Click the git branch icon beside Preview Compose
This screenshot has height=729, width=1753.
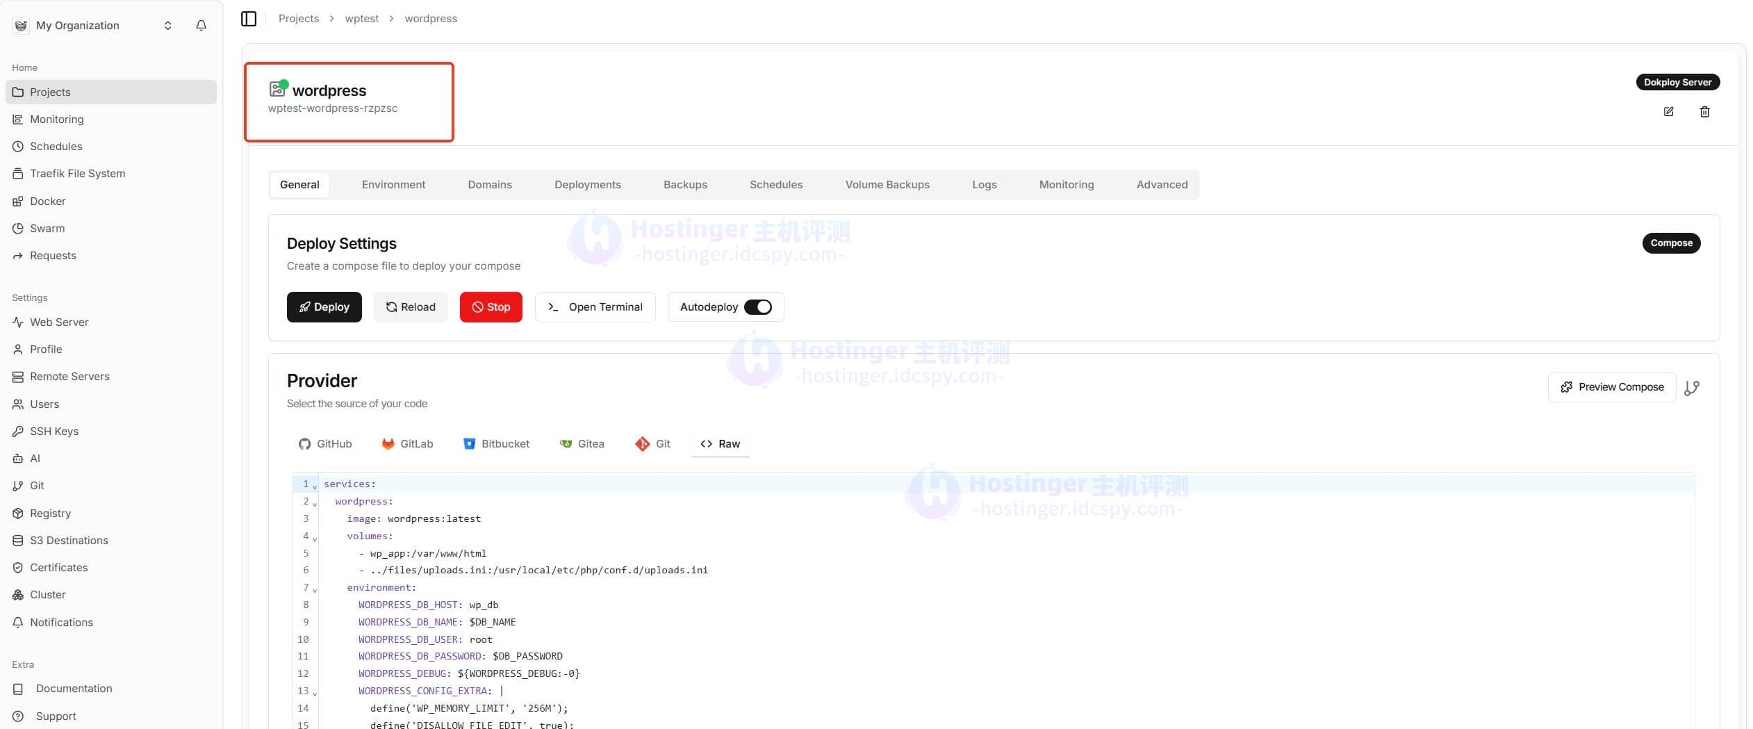point(1692,388)
